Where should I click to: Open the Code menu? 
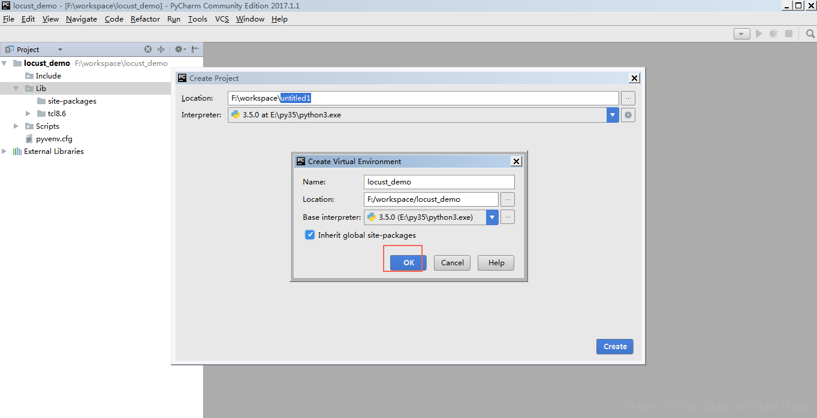point(114,19)
